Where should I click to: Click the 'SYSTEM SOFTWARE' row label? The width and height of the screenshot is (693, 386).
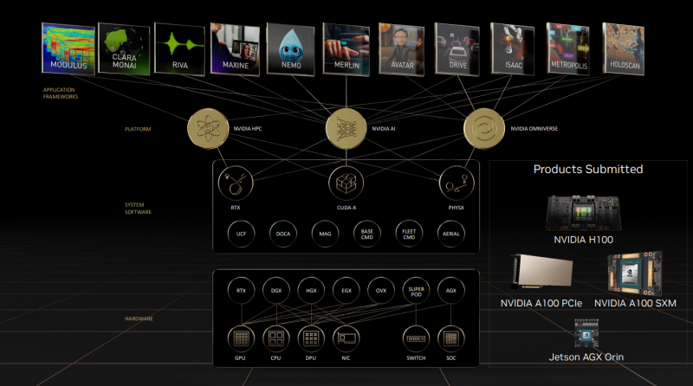(x=138, y=209)
